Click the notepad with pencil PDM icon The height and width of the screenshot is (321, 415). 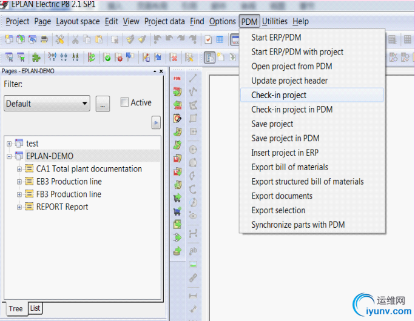(x=177, y=118)
